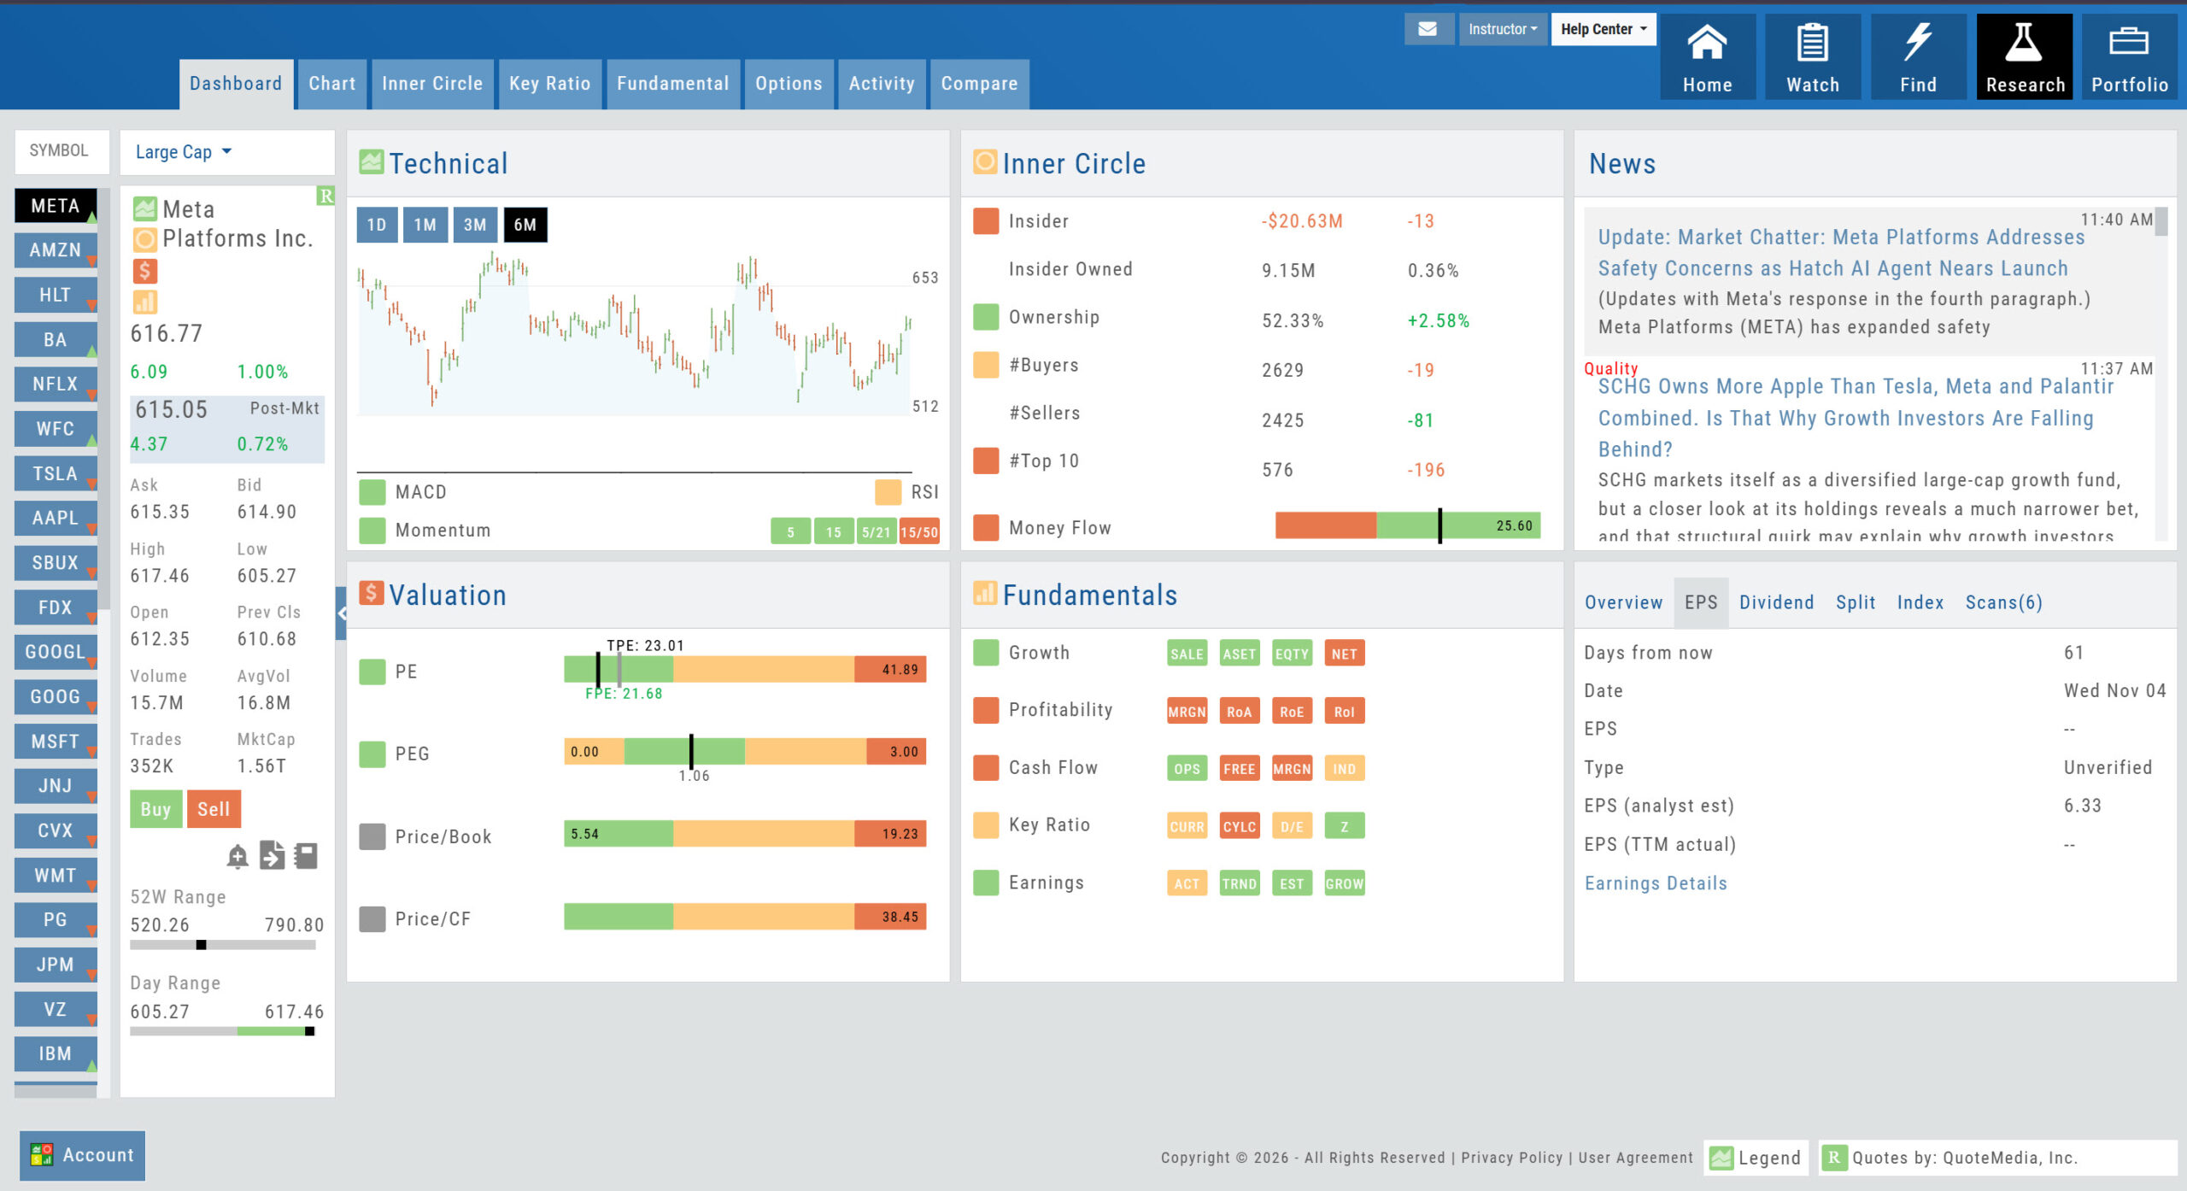Open the Scans(6) sub-tab
This screenshot has height=1191, width=2187.
2003,602
